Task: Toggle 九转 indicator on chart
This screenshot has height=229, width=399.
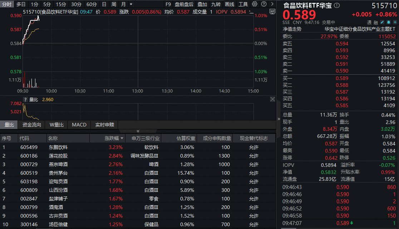Action: 216,4
